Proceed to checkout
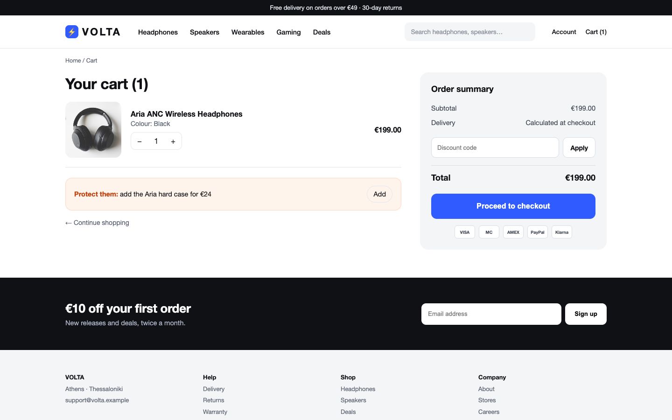672x420 pixels. click(x=513, y=206)
